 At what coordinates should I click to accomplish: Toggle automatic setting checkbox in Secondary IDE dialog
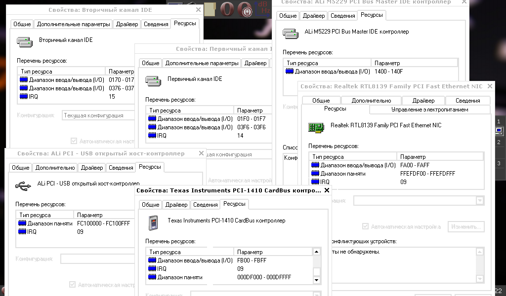[74, 141]
